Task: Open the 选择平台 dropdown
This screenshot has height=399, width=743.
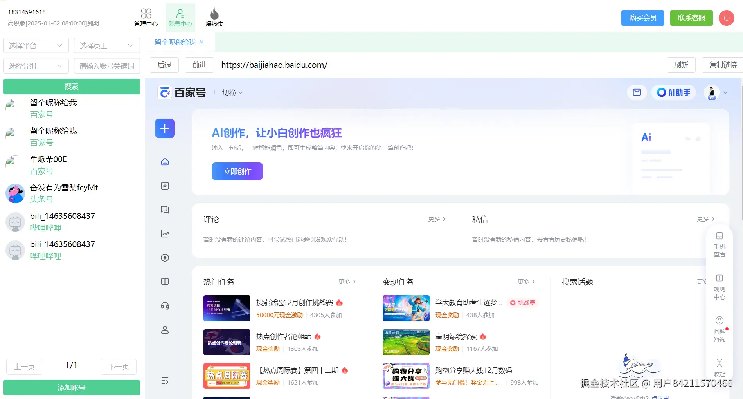Action: 36,45
